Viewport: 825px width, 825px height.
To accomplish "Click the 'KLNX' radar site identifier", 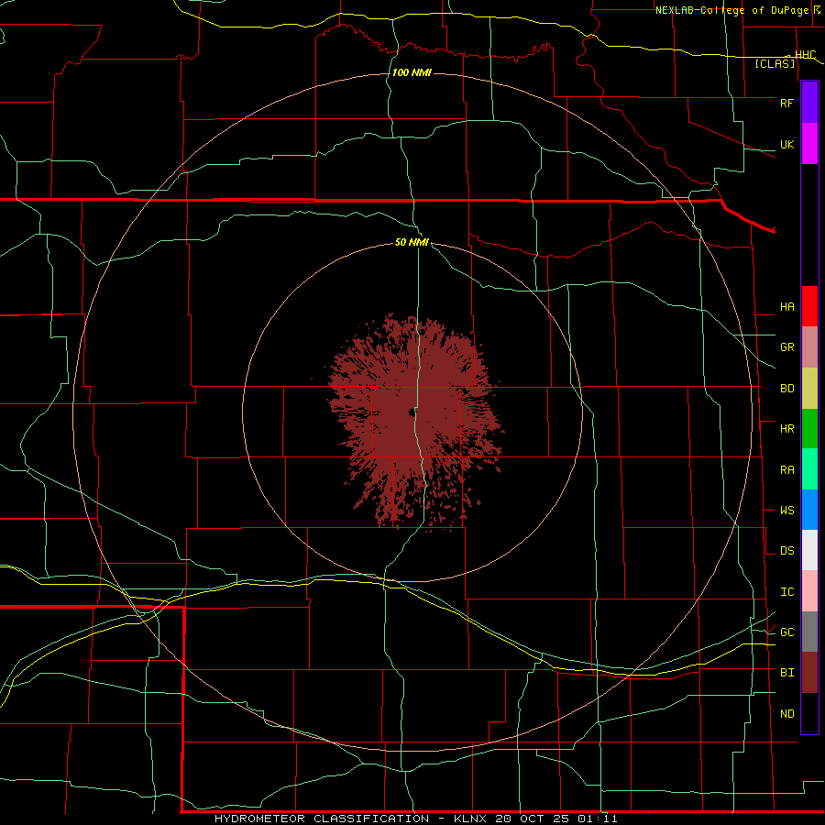I will tap(470, 819).
